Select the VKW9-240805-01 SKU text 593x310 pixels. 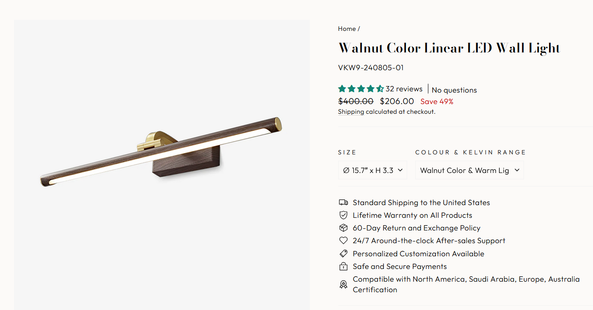371,68
